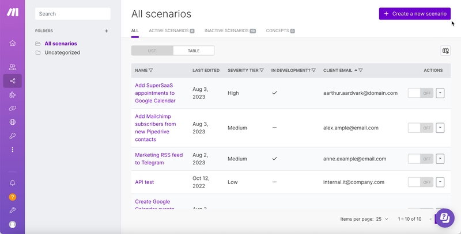Screen dimensions: 461x234
Task: Open the notifications bell icon
Action: (12, 183)
